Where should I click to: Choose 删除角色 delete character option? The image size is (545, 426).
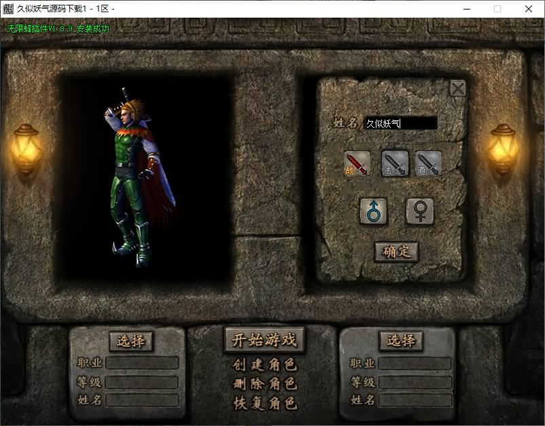[x=264, y=384]
